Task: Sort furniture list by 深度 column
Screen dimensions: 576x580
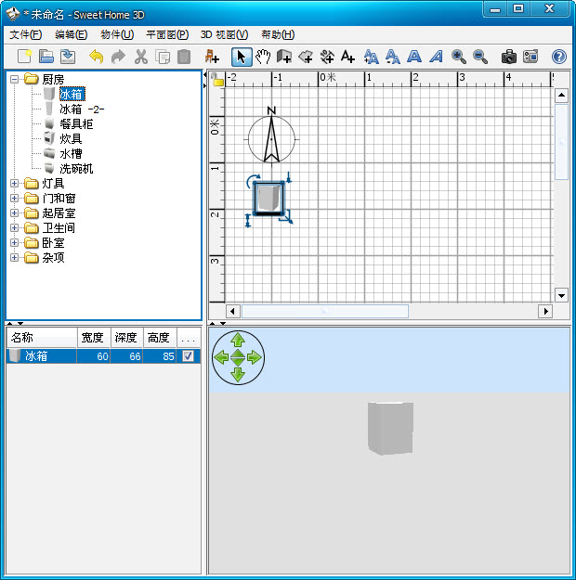Action: [126, 338]
